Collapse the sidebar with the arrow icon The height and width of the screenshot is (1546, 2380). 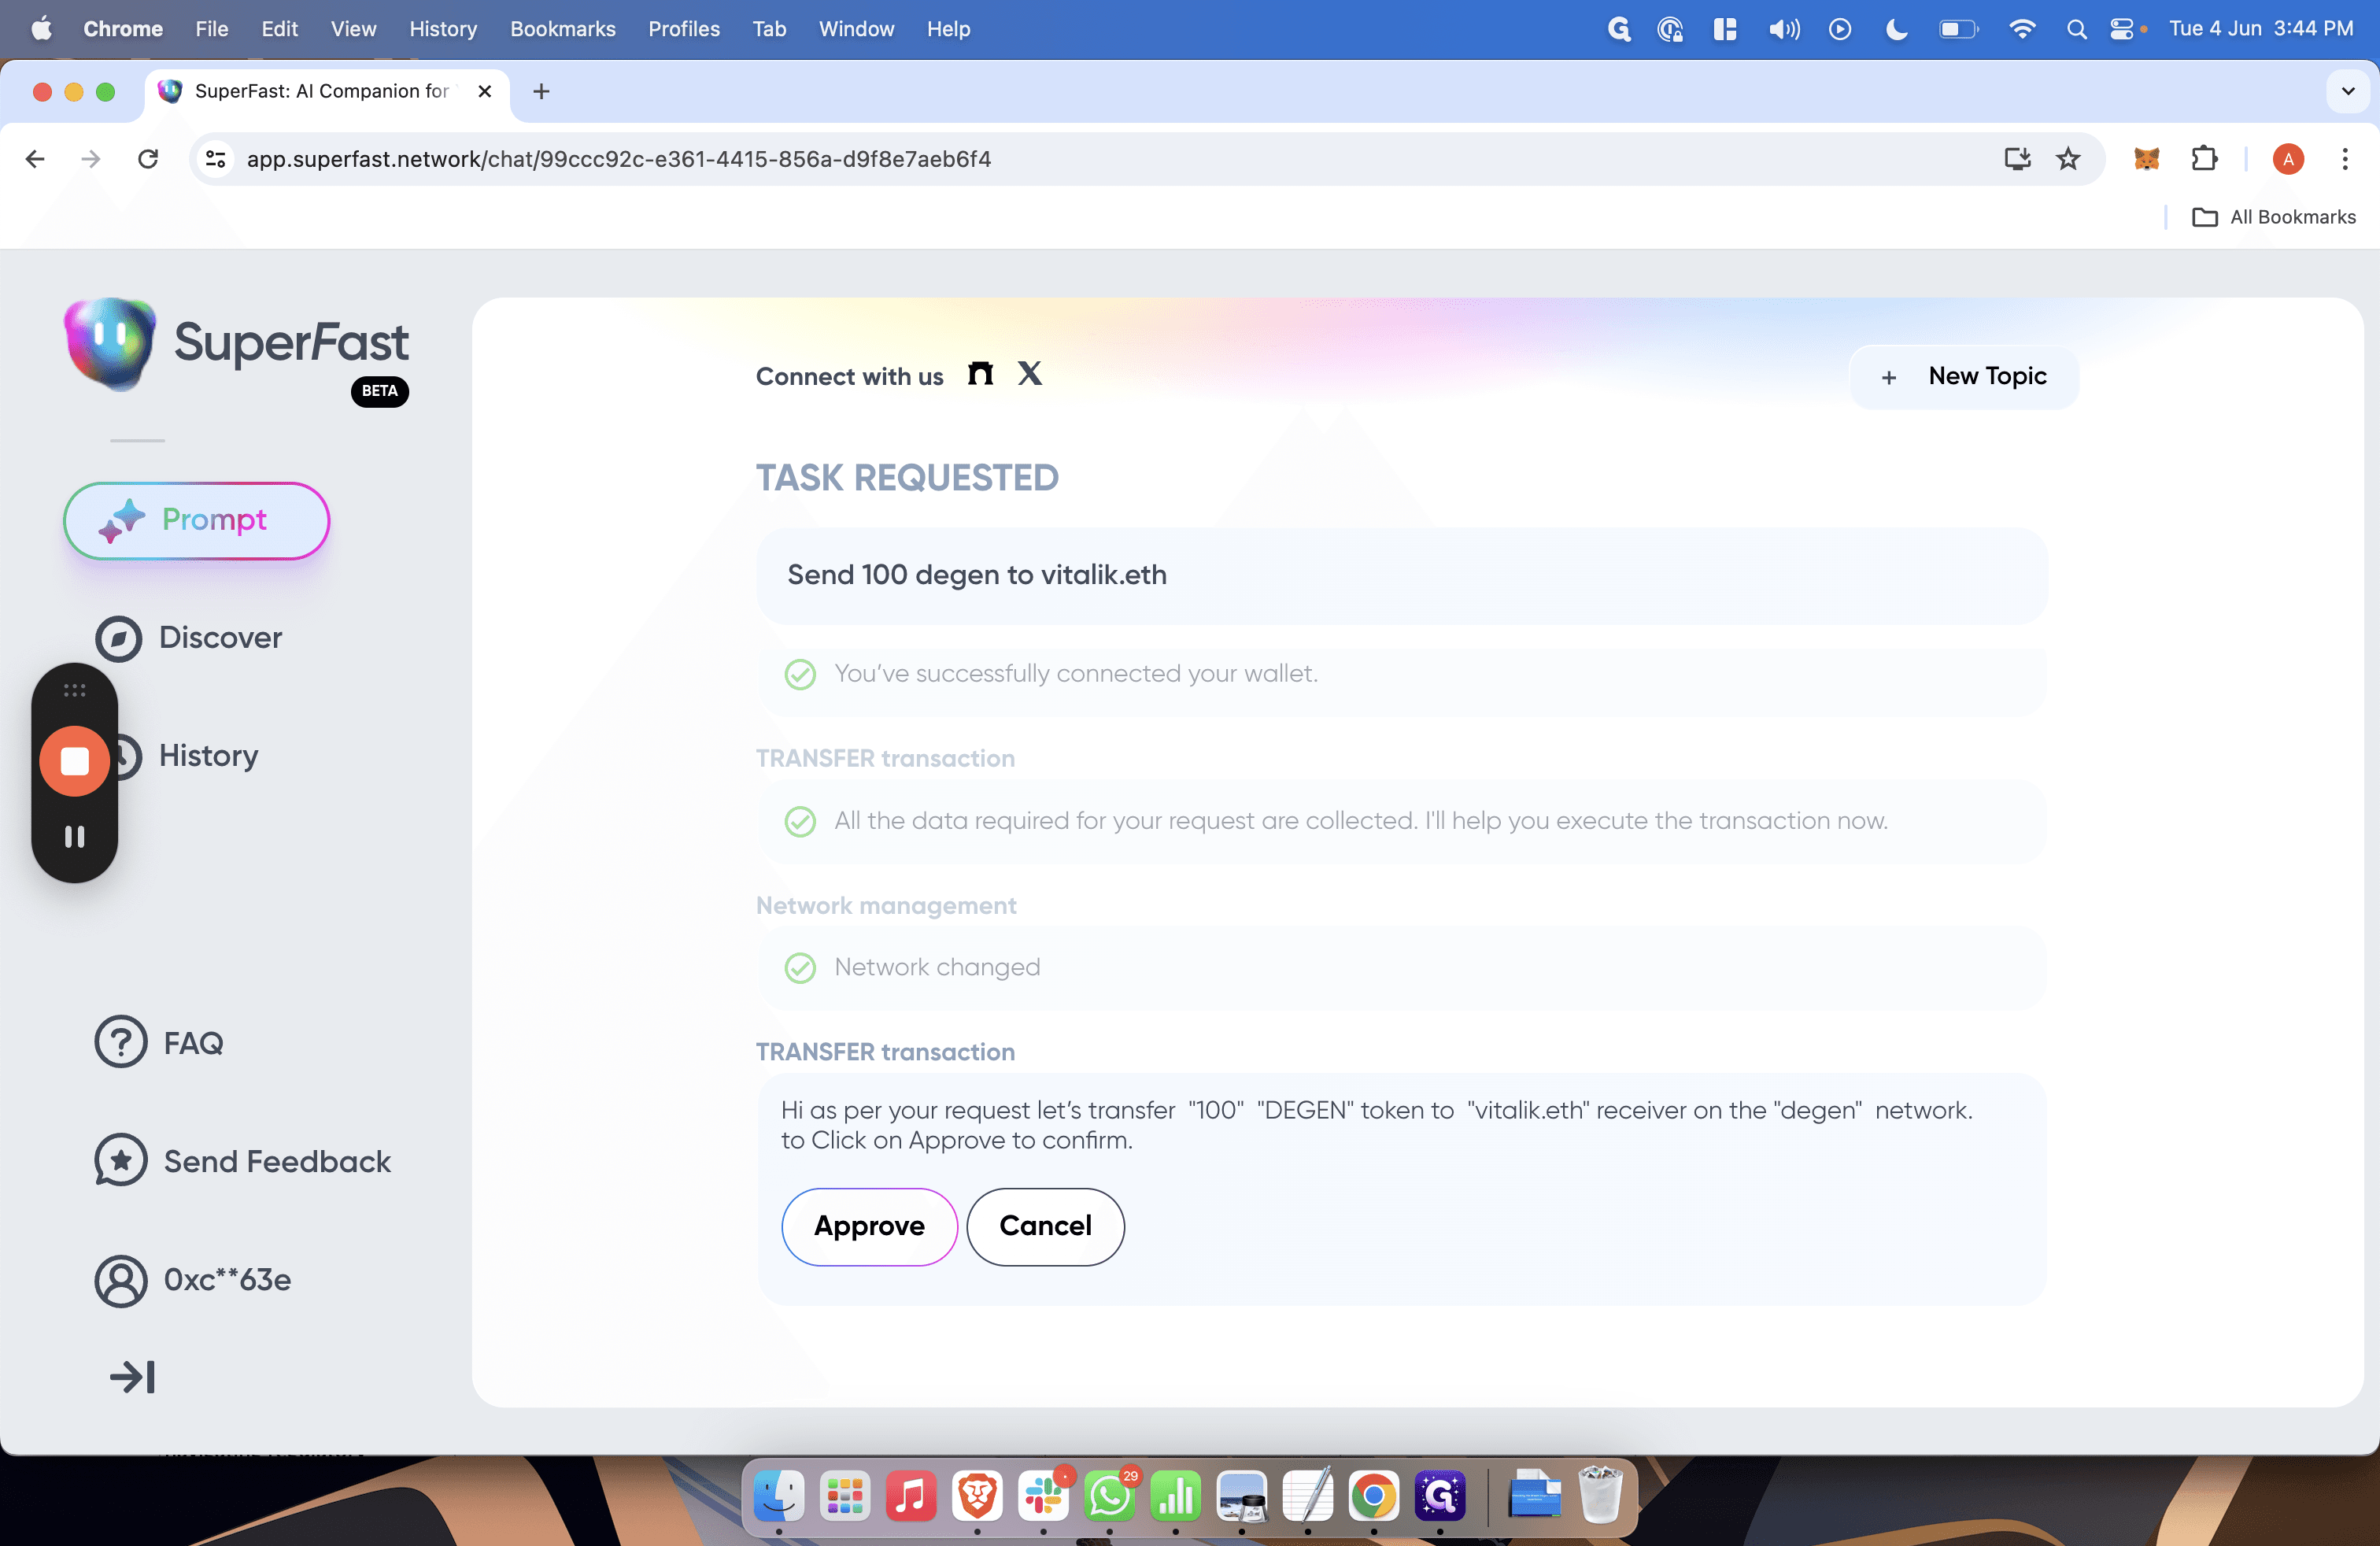click(132, 1377)
